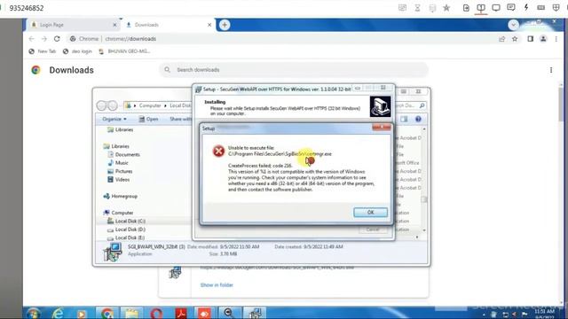Click the keyboard icon in top toolbar
The image size is (568, 319).
pos(540,8)
